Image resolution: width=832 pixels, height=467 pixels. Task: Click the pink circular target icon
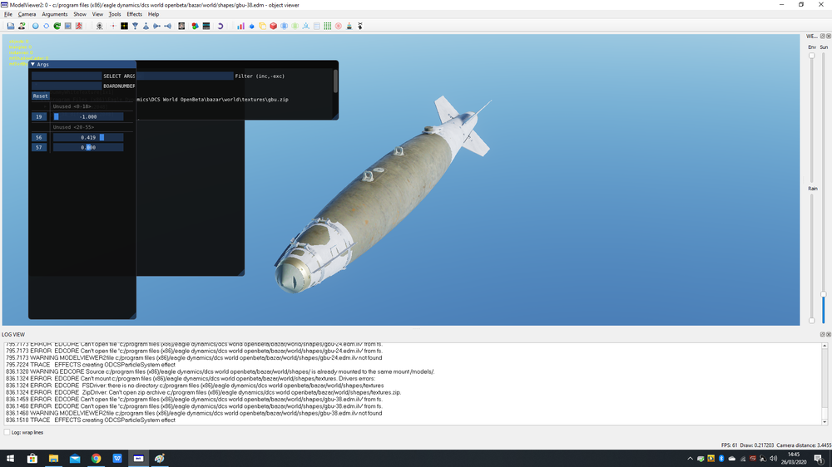[x=338, y=26]
